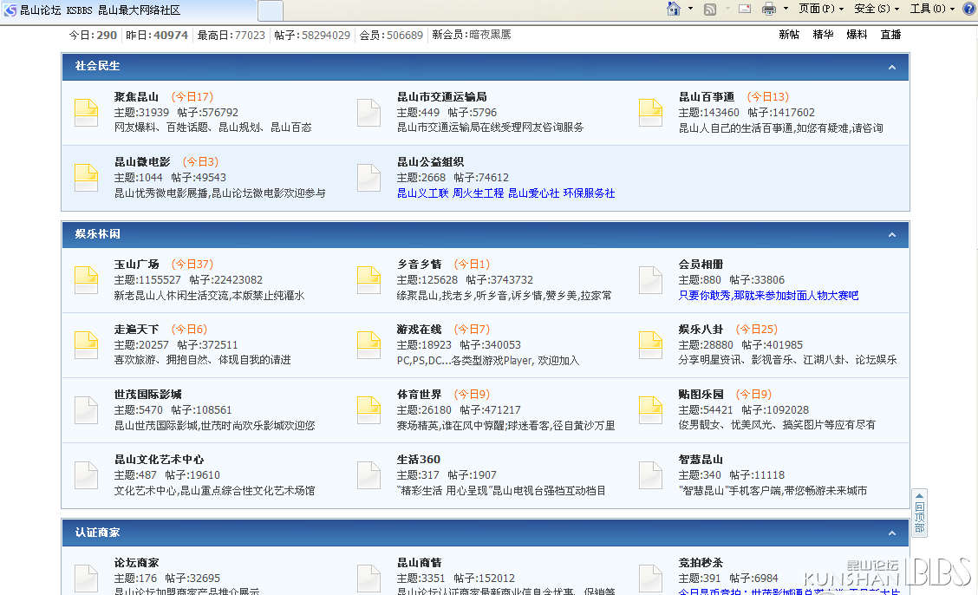The image size is (978, 595).
Task: Open the 玉山广场 forum title
Action: [x=136, y=265]
